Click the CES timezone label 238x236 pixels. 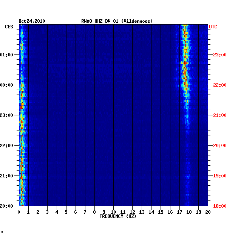9,27
